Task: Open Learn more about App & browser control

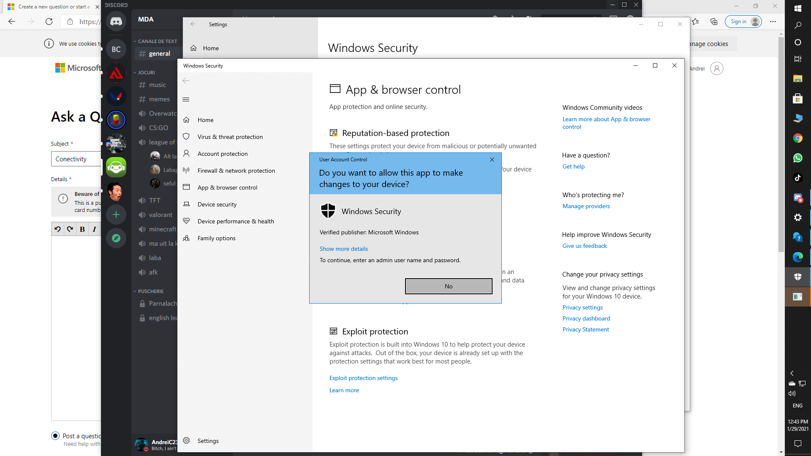Action: (x=606, y=123)
